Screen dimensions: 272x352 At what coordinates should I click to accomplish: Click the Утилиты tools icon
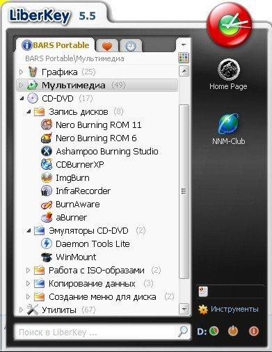33,310
